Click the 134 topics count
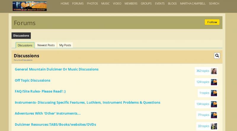Image resolution: width=237 pixels, height=131 pixels. point(203,104)
